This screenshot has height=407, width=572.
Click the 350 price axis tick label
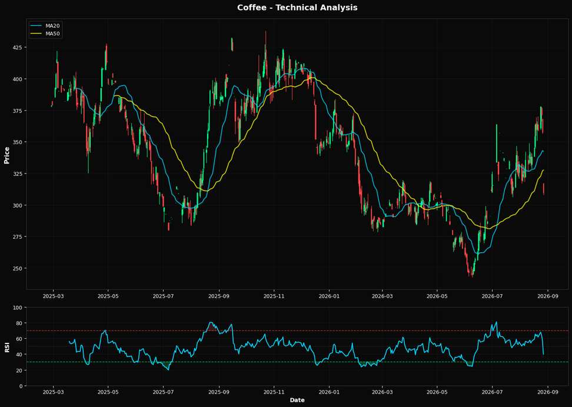click(x=18, y=142)
